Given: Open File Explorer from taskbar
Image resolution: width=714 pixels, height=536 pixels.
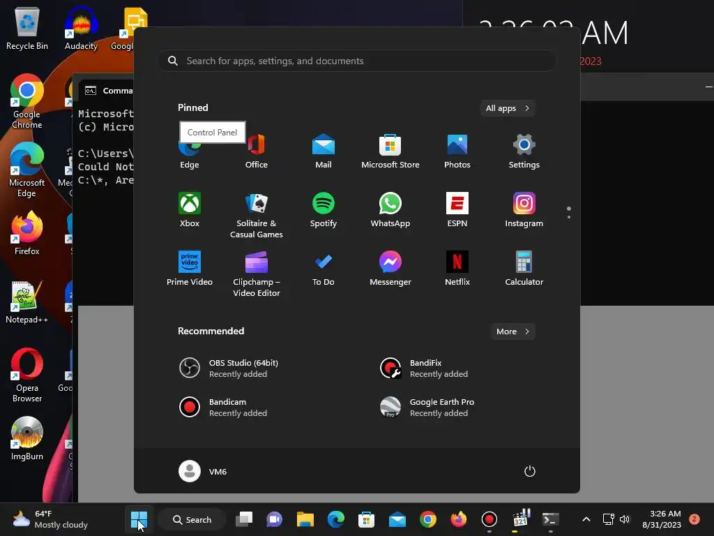Looking at the screenshot, I should [305, 519].
